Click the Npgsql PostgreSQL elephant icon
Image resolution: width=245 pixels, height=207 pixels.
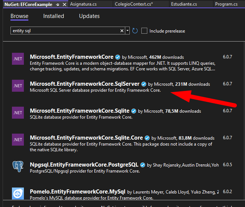point(18,167)
